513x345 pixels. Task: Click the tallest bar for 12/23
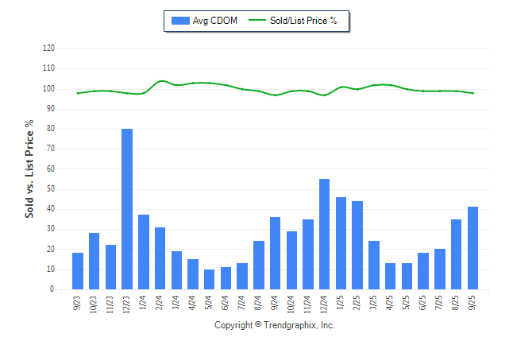click(127, 209)
